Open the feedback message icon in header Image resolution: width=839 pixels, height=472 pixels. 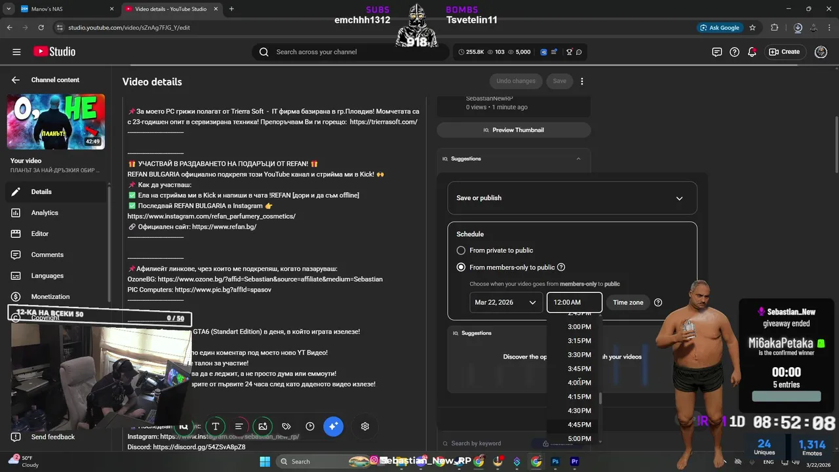point(717,52)
